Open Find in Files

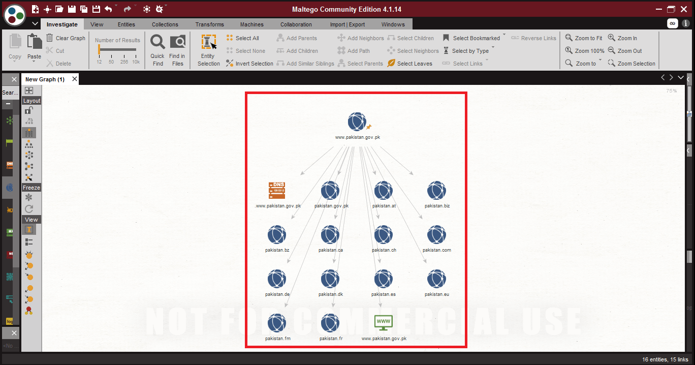point(177,50)
